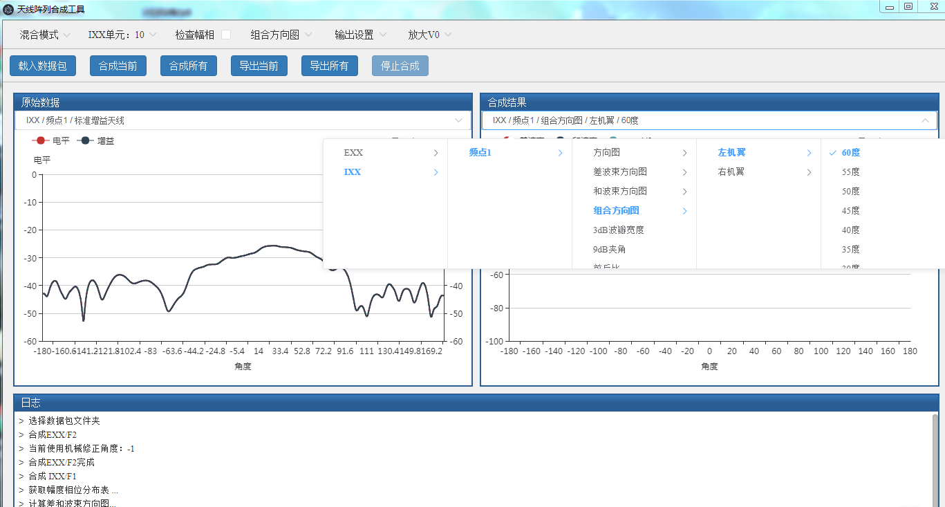This screenshot has width=945, height=507.
Task: Click the 停止合成 button
Action: coord(400,66)
